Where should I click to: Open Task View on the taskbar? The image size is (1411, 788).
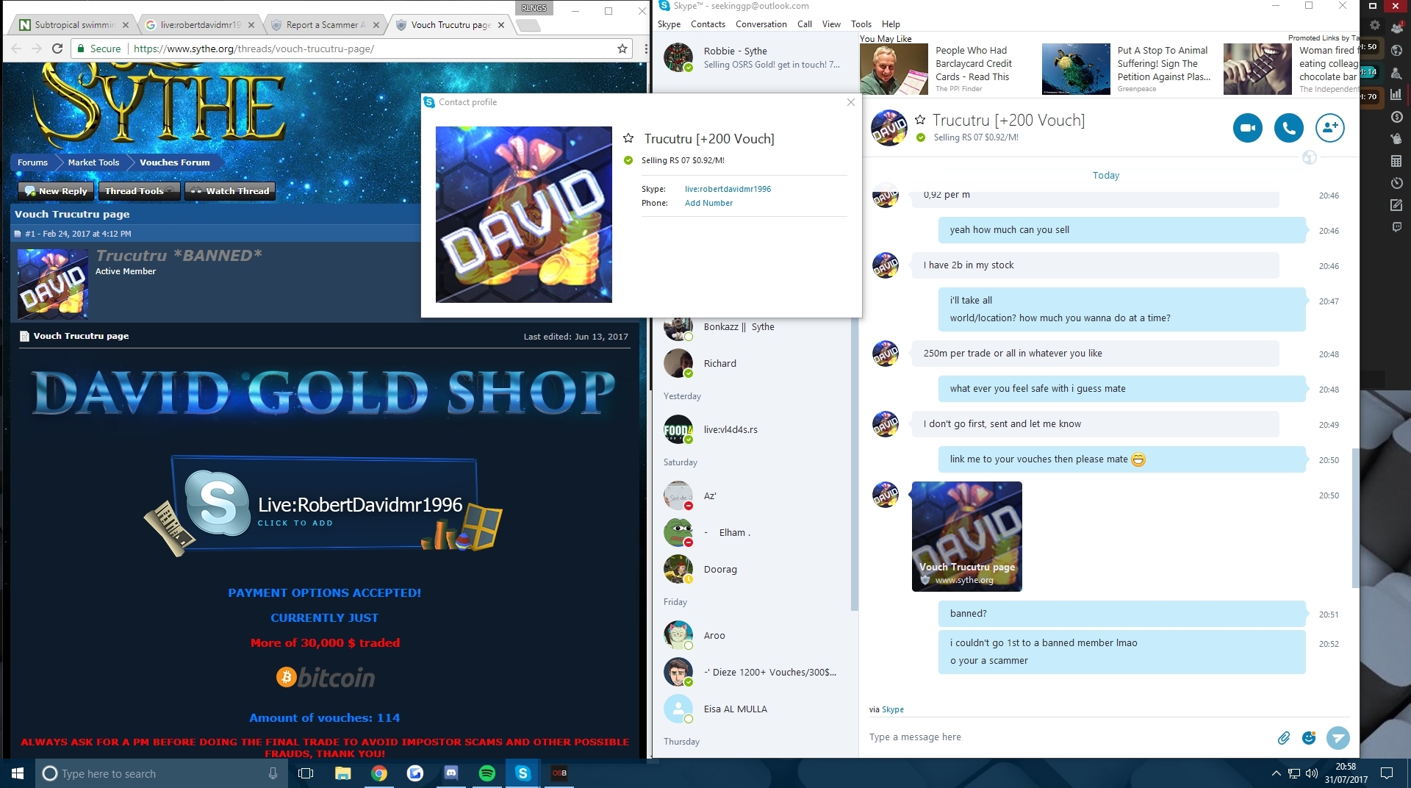306,773
